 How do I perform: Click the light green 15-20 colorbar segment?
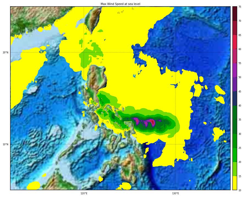tap(234, 169)
